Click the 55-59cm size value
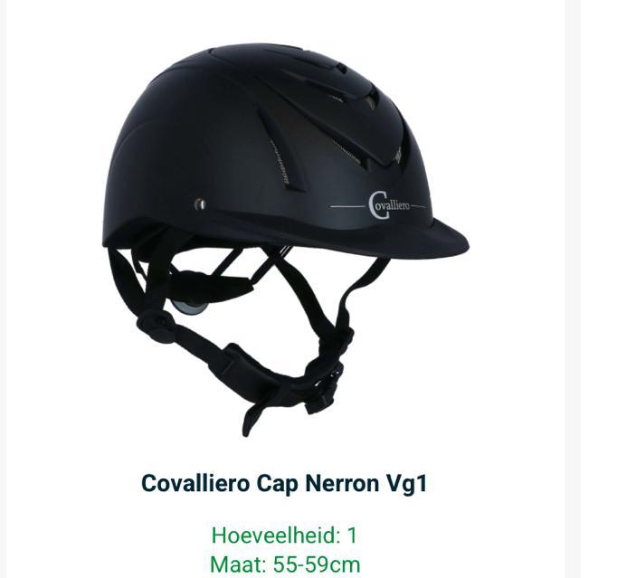Image resolution: width=617 pixels, height=578 pixels. 317,564
